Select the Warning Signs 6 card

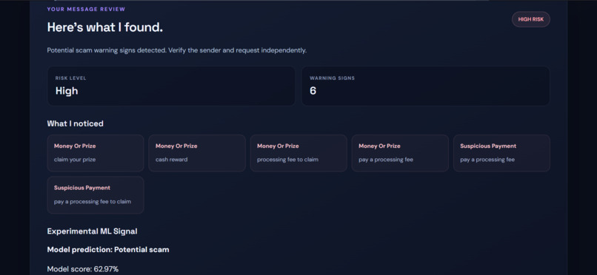coord(426,86)
